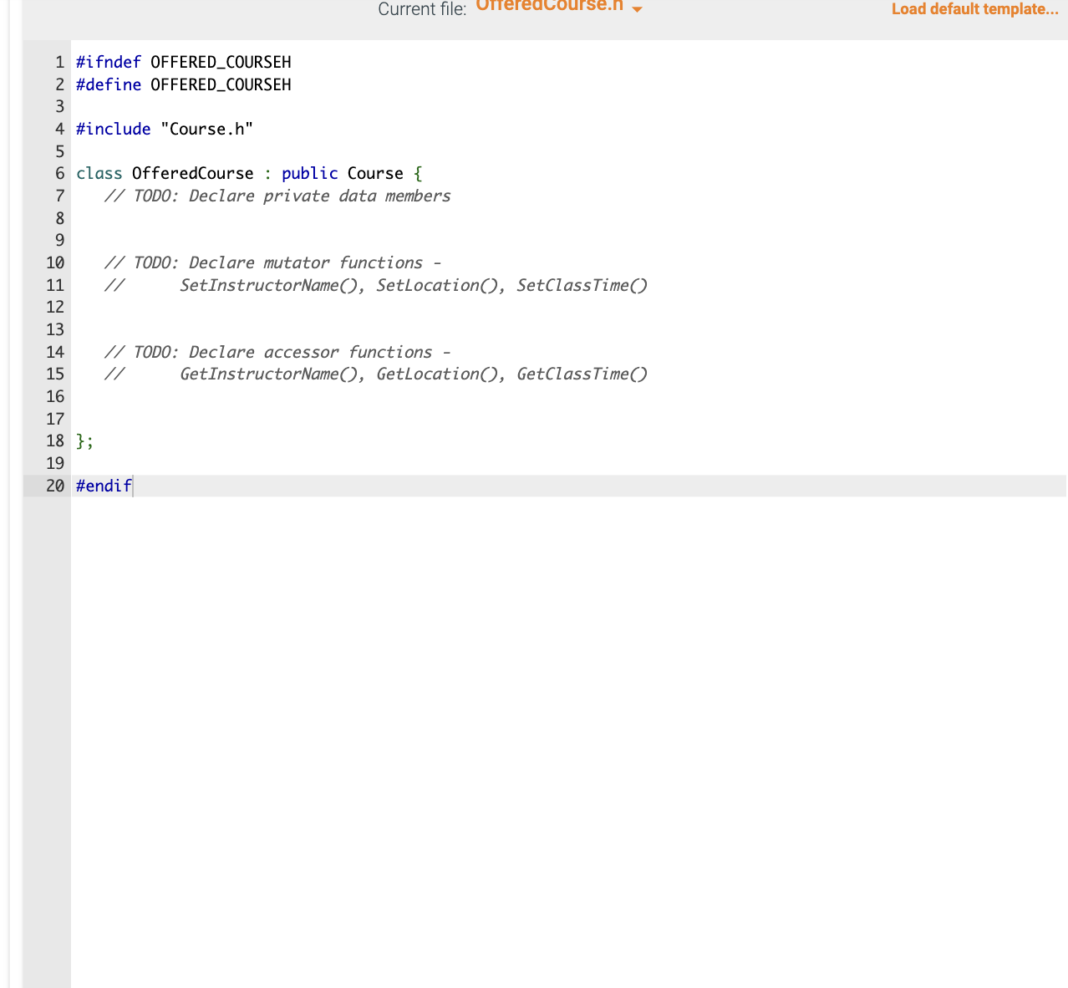Select the #include "Course.h" statement
Screen dimensions: 1068x988
tap(165, 129)
